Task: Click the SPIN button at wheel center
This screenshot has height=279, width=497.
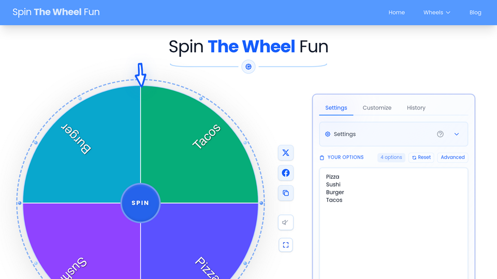Action: 140,203
